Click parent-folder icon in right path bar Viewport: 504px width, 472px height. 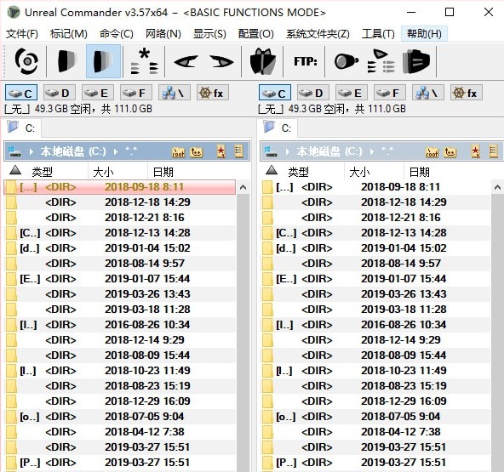click(x=450, y=151)
